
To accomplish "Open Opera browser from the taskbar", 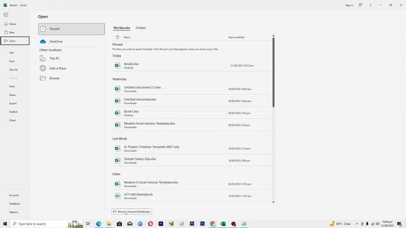I will click(x=150, y=224).
